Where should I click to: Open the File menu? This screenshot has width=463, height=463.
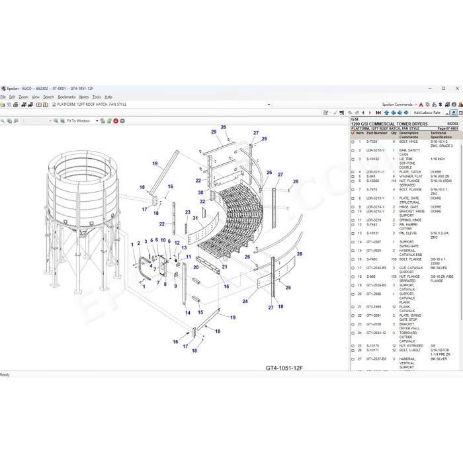pos(3,97)
